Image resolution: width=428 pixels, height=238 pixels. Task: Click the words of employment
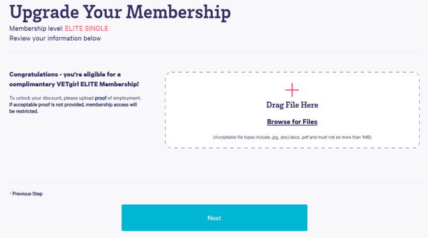coord(124,98)
